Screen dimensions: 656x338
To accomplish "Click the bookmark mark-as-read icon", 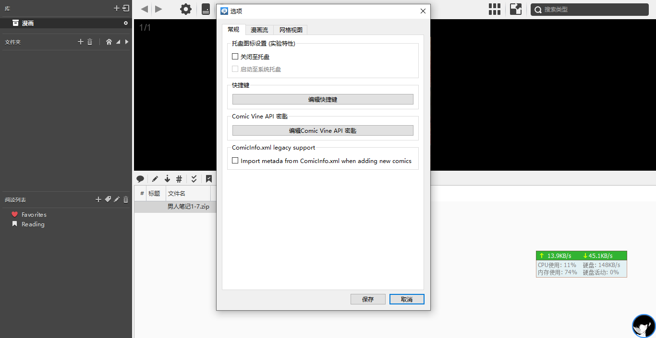I will 209,179.
